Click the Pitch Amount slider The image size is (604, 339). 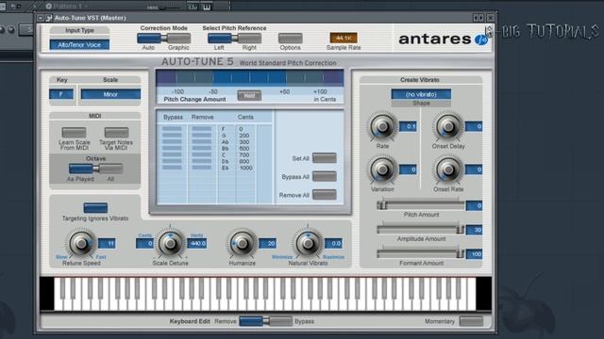[421, 205]
